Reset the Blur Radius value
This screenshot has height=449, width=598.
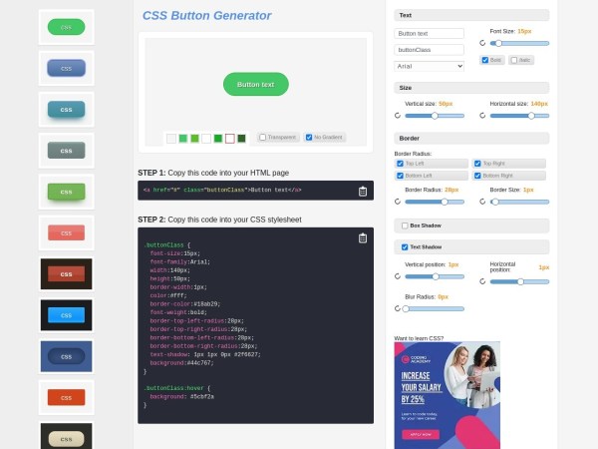pyautogui.click(x=398, y=308)
